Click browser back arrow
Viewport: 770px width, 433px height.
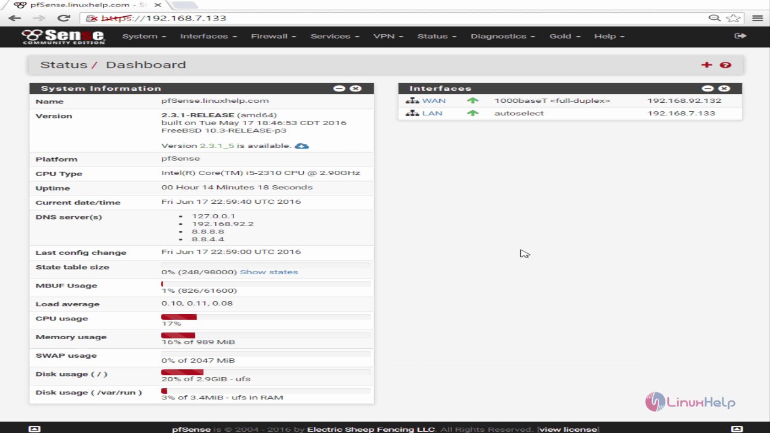click(14, 18)
